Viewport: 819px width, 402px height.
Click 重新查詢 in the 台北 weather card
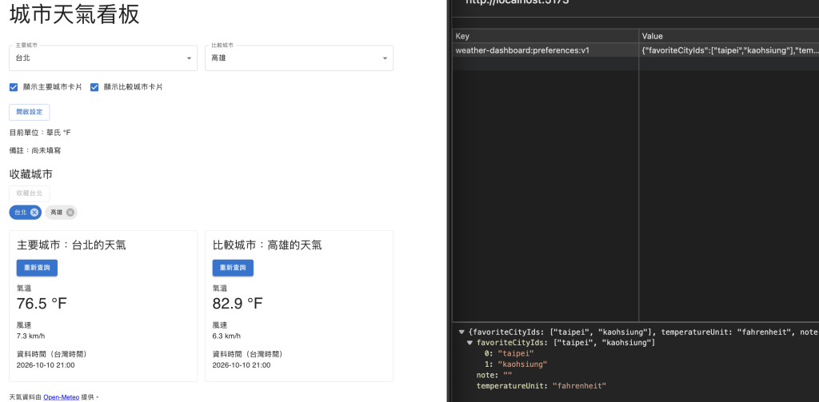click(37, 268)
